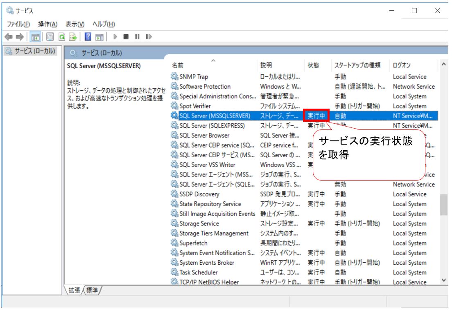Viewport: 452px width, 310px height.
Task: Click 無効 startup type of SQL Server エージェント (SQLE...
Action: [340, 184]
